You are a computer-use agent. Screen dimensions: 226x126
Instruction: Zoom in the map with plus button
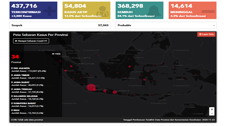212,109
